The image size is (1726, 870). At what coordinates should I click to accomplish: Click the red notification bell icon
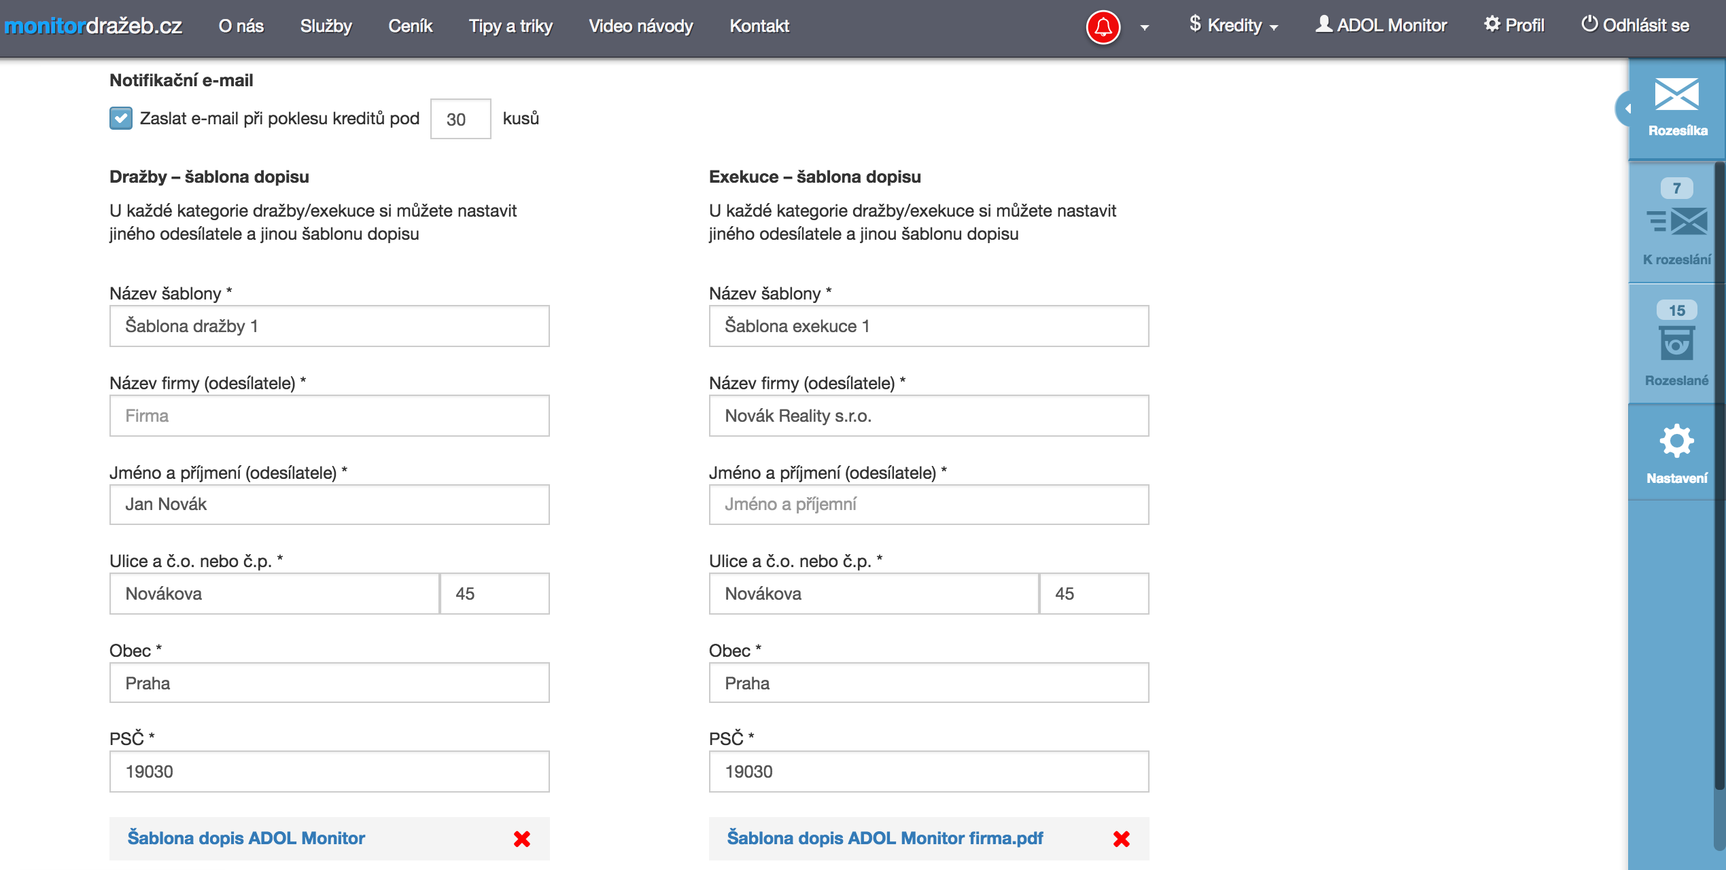tap(1103, 27)
